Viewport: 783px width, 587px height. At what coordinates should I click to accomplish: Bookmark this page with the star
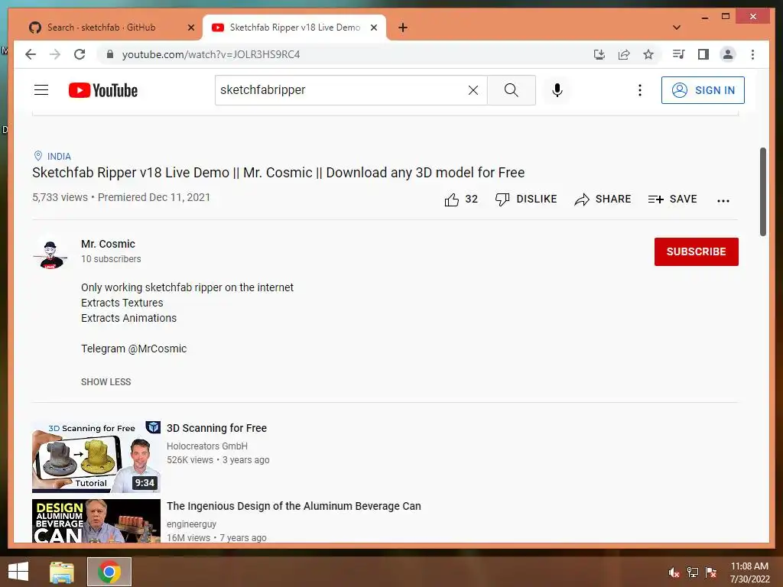pos(648,54)
